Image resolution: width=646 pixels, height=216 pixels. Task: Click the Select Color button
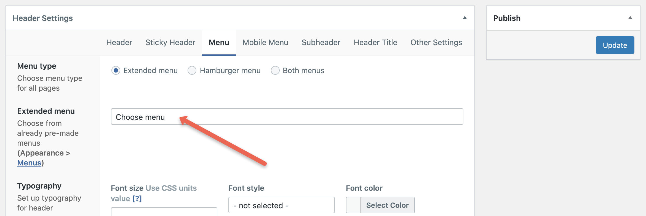387,205
